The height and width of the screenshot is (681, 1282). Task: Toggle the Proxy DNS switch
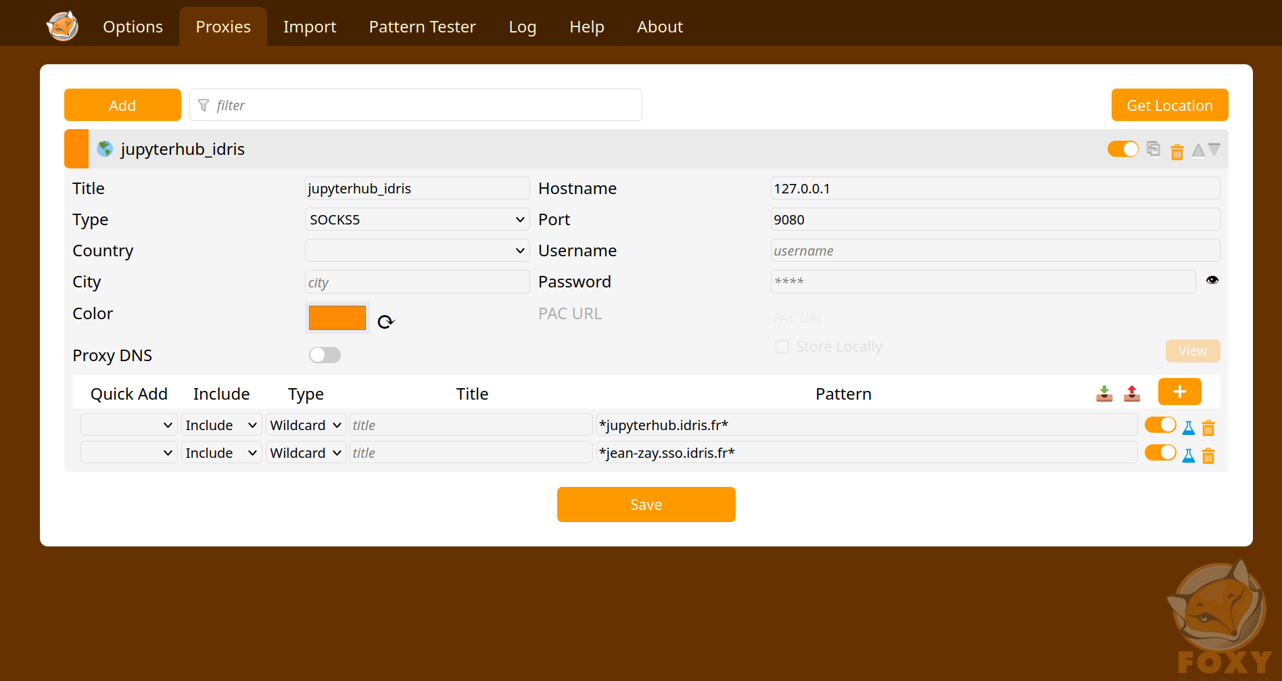pyautogui.click(x=325, y=354)
